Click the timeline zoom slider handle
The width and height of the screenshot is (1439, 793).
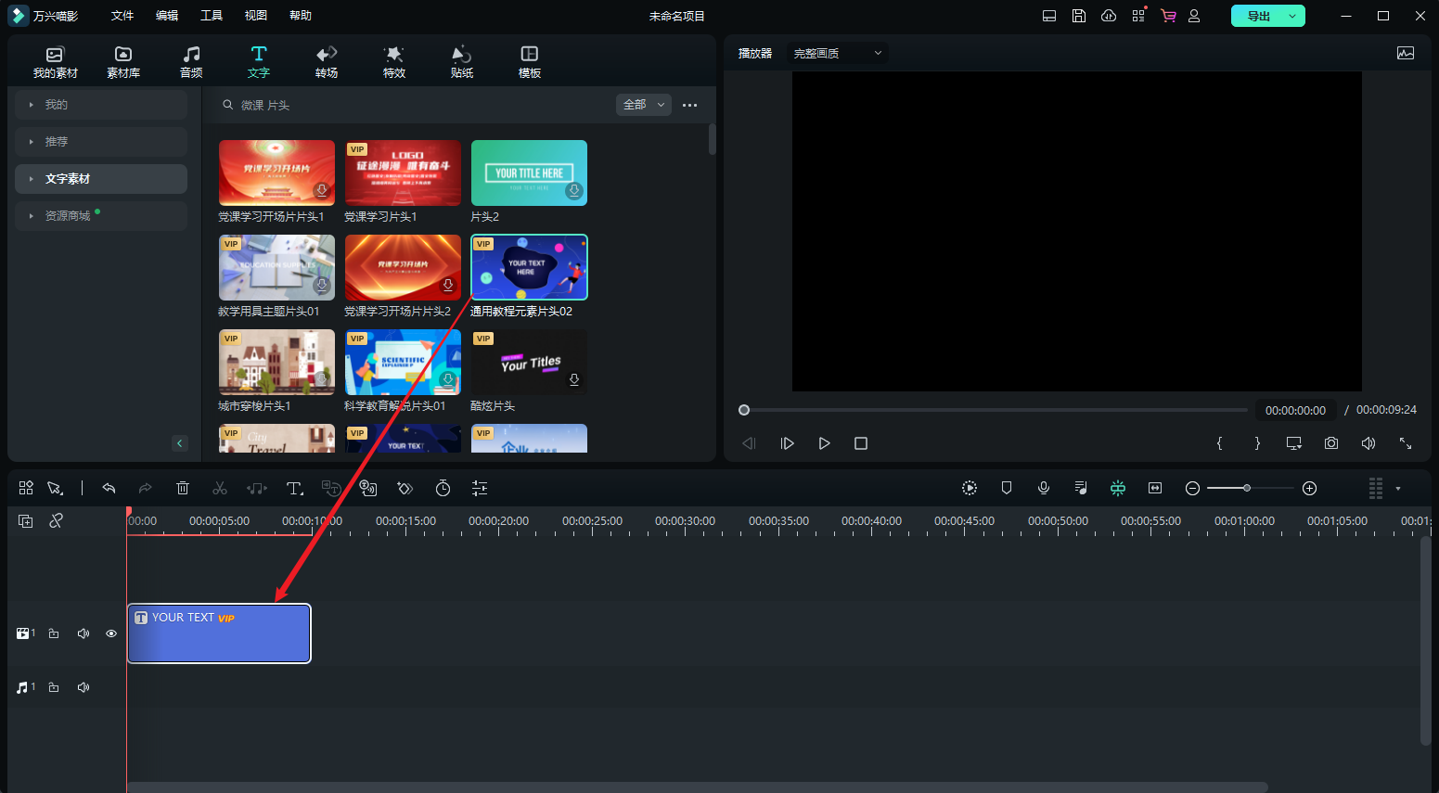coord(1247,488)
